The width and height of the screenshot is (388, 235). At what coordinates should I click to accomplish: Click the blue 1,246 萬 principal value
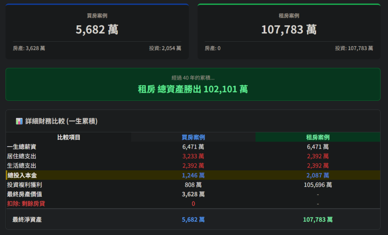(x=193, y=175)
